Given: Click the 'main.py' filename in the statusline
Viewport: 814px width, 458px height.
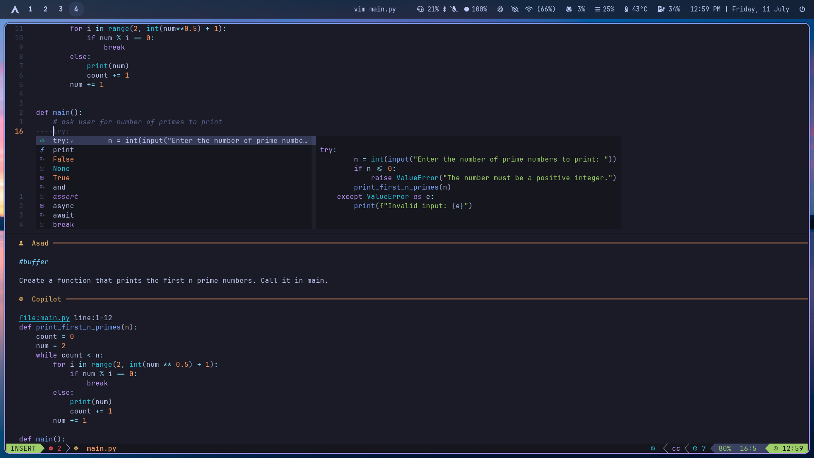Looking at the screenshot, I should (102, 448).
